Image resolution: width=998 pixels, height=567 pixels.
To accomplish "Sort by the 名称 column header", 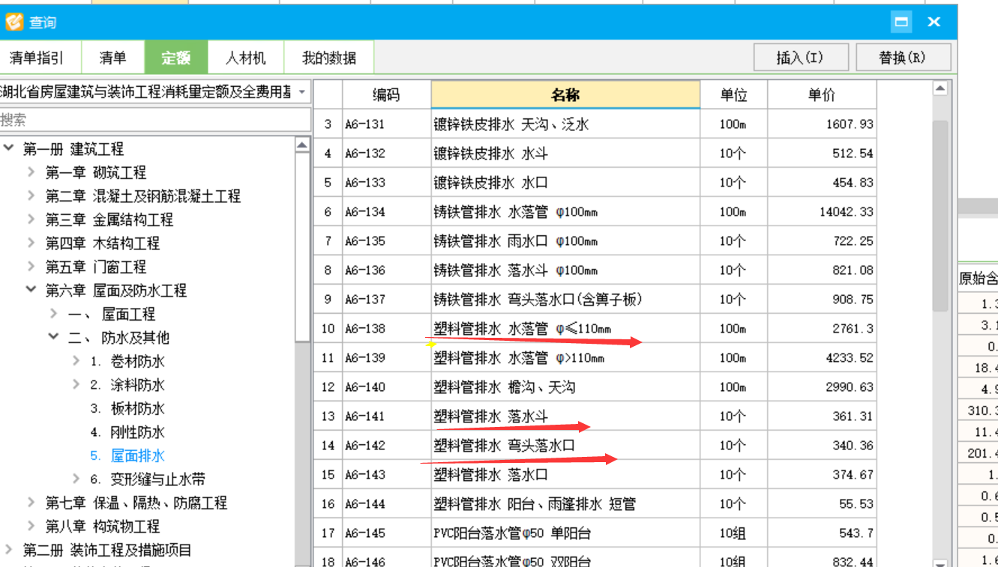I will (565, 94).
